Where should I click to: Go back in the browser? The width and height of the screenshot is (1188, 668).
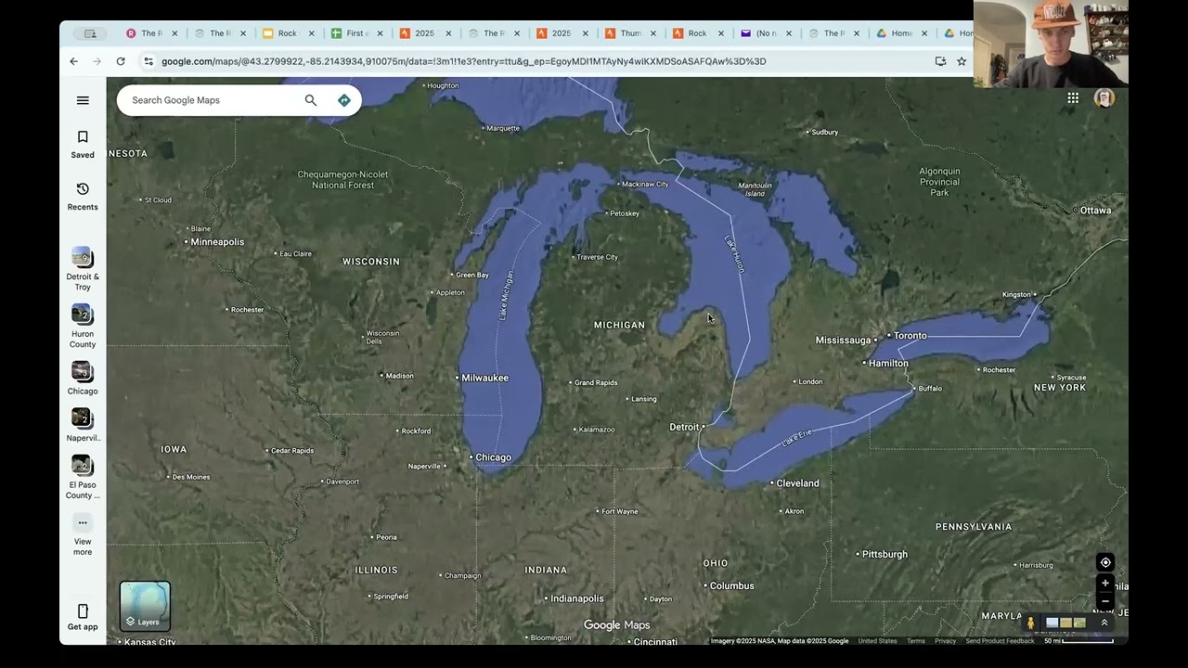(x=74, y=61)
